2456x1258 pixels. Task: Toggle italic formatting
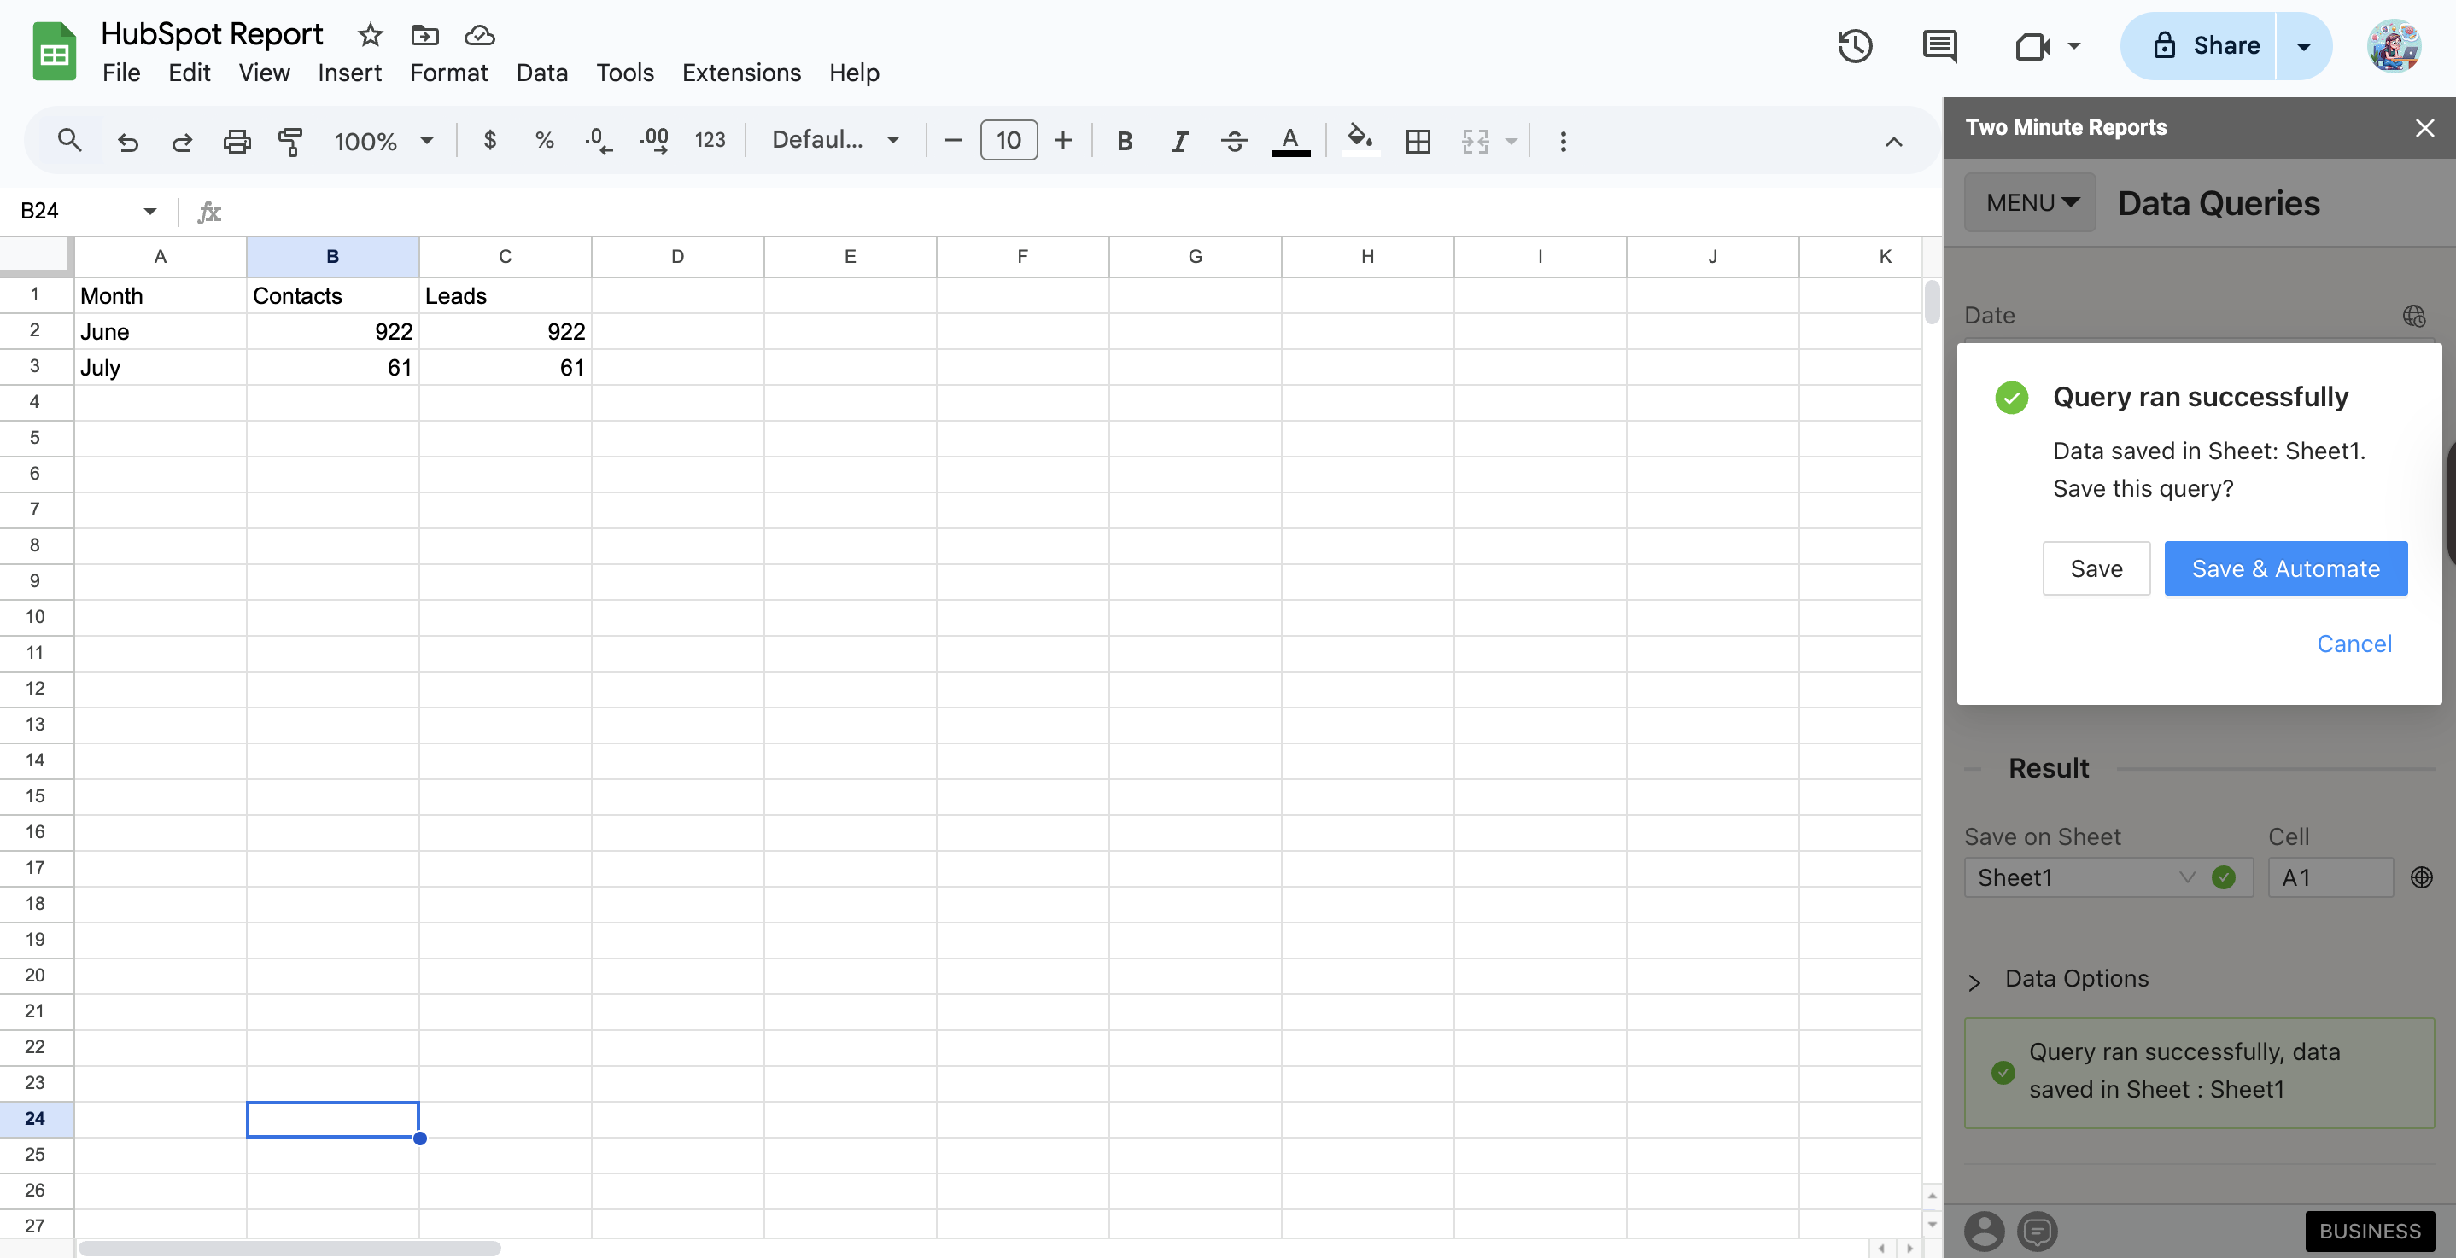1179,141
